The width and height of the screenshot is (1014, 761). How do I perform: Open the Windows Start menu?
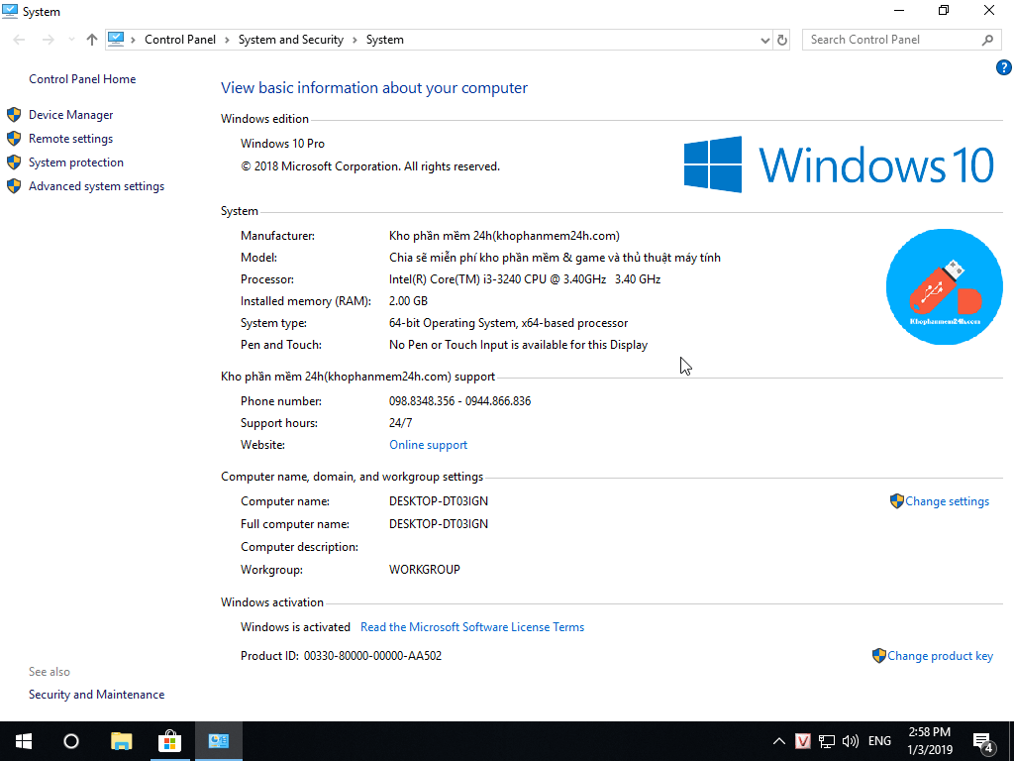23,741
